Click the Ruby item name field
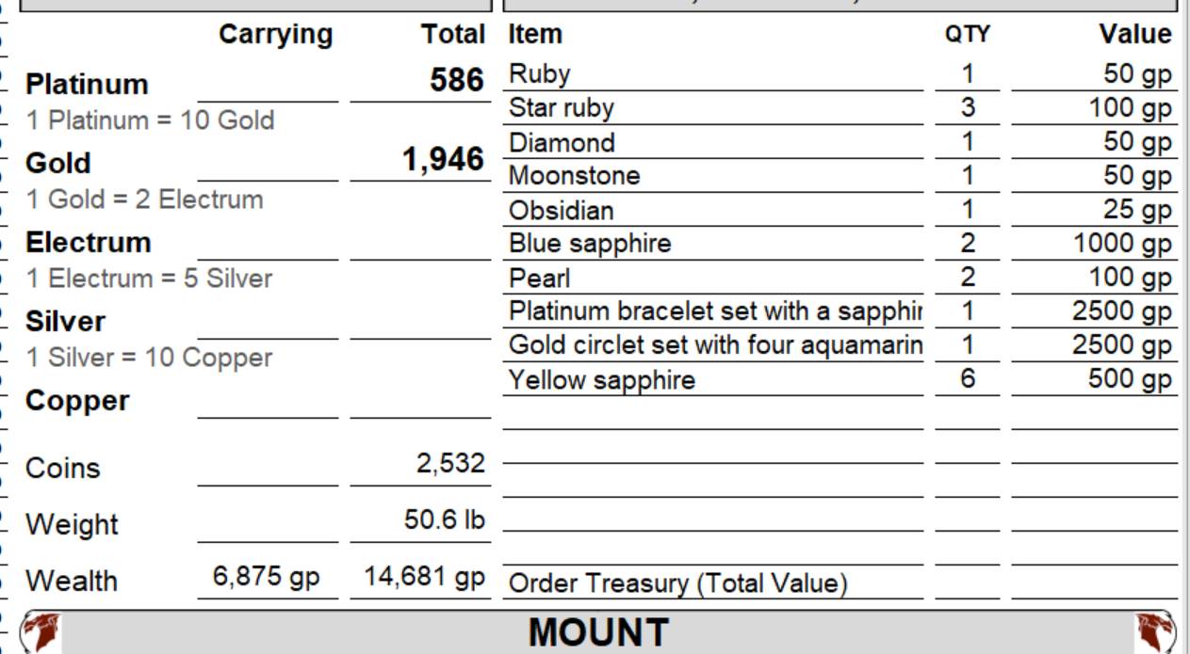Image resolution: width=1190 pixels, height=654 pixels. coord(713,74)
